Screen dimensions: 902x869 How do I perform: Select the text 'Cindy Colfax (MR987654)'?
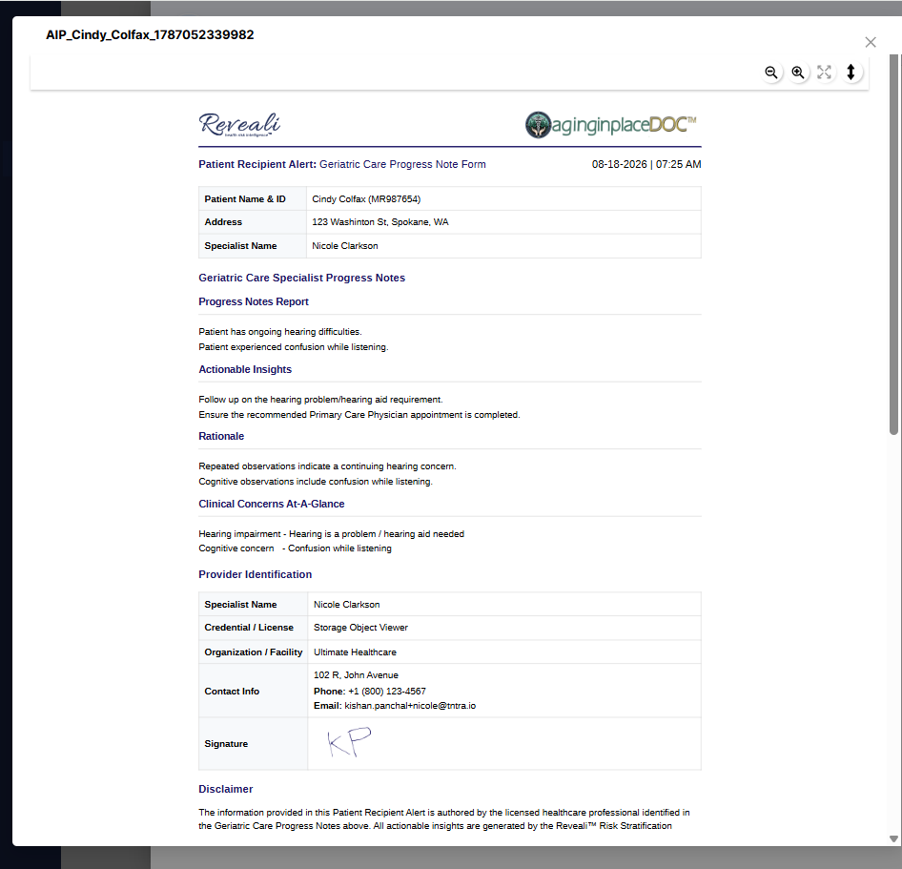coord(366,199)
